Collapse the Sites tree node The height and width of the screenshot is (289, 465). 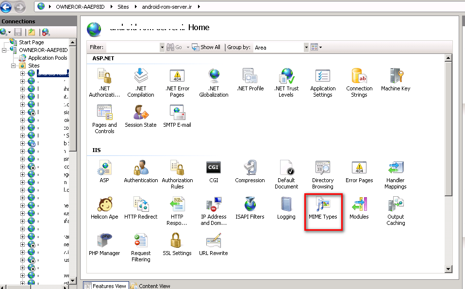point(14,66)
